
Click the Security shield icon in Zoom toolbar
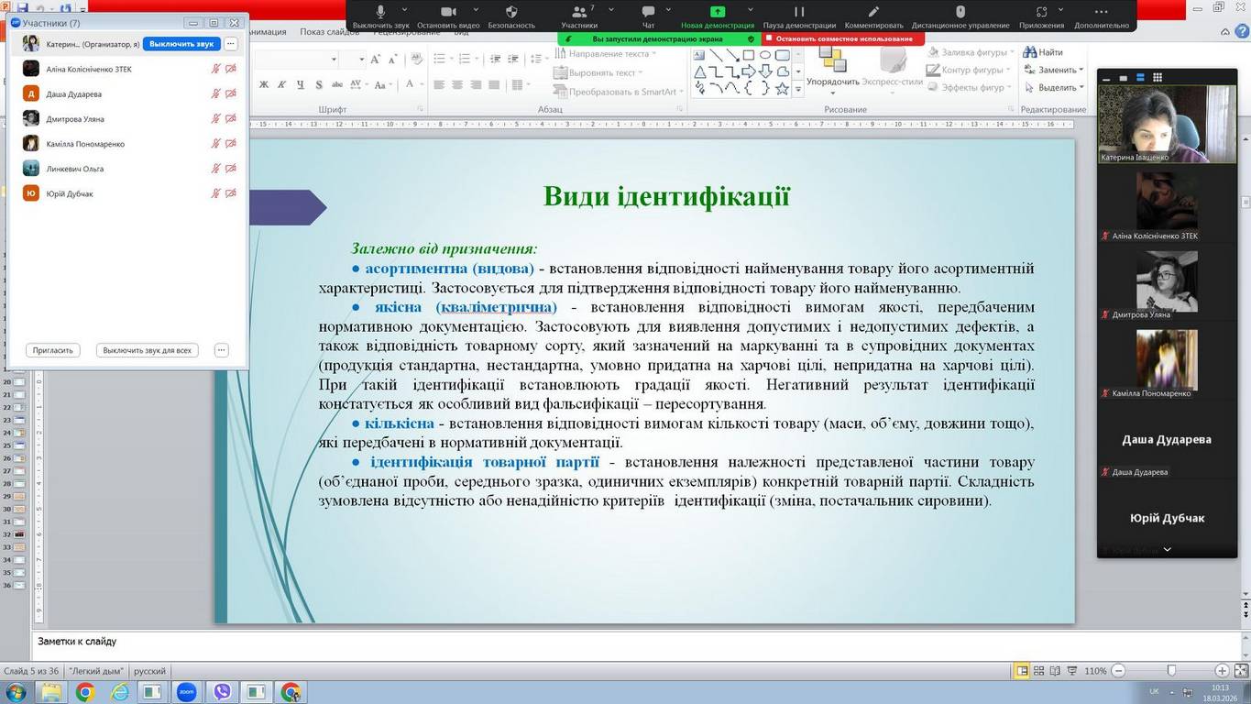(511, 12)
